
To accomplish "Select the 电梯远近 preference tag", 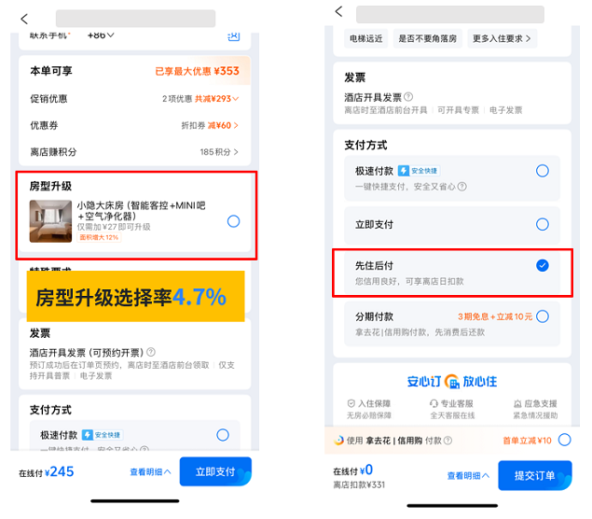I will point(365,38).
